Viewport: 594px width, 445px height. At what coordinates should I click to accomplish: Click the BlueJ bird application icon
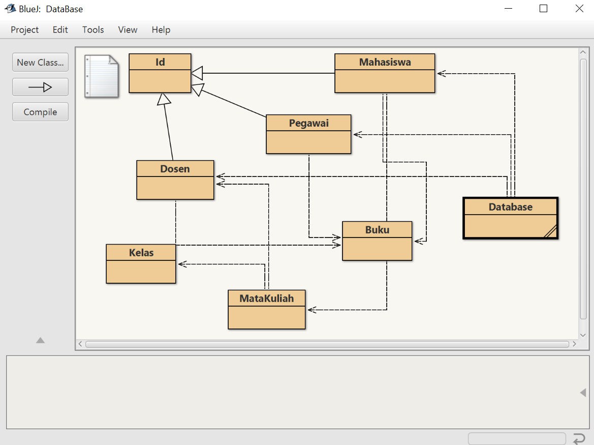click(x=10, y=8)
